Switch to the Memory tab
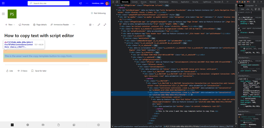The height and width of the screenshot is (128, 264). coord(175,2)
